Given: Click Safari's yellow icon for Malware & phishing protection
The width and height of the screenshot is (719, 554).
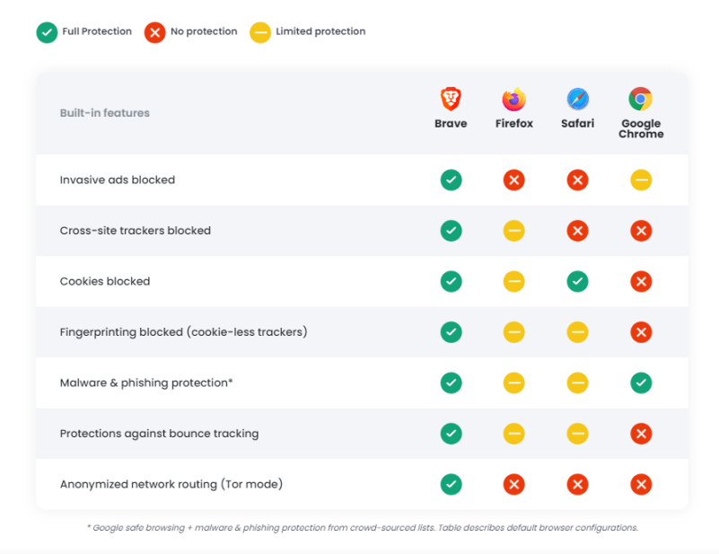Looking at the screenshot, I should click(578, 383).
